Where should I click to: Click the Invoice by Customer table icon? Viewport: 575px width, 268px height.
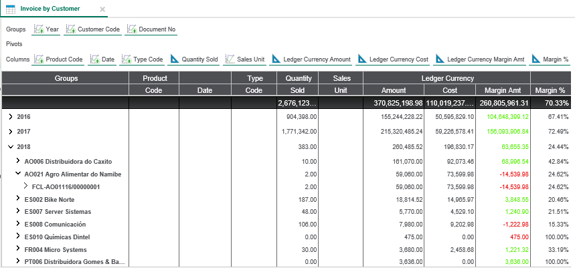click(x=11, y=9)
